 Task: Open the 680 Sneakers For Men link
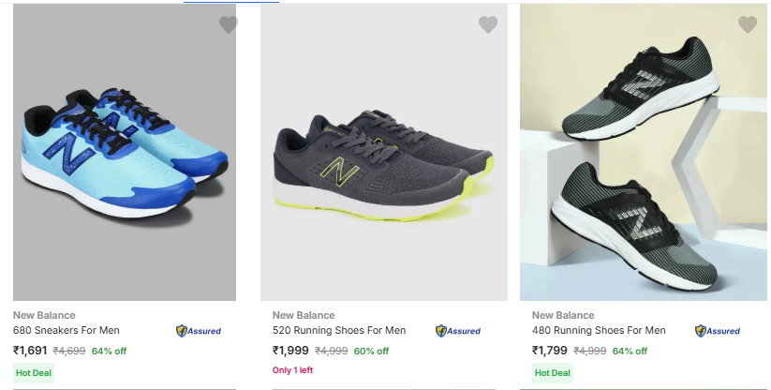pyautogui.click(x=66, y=330)
